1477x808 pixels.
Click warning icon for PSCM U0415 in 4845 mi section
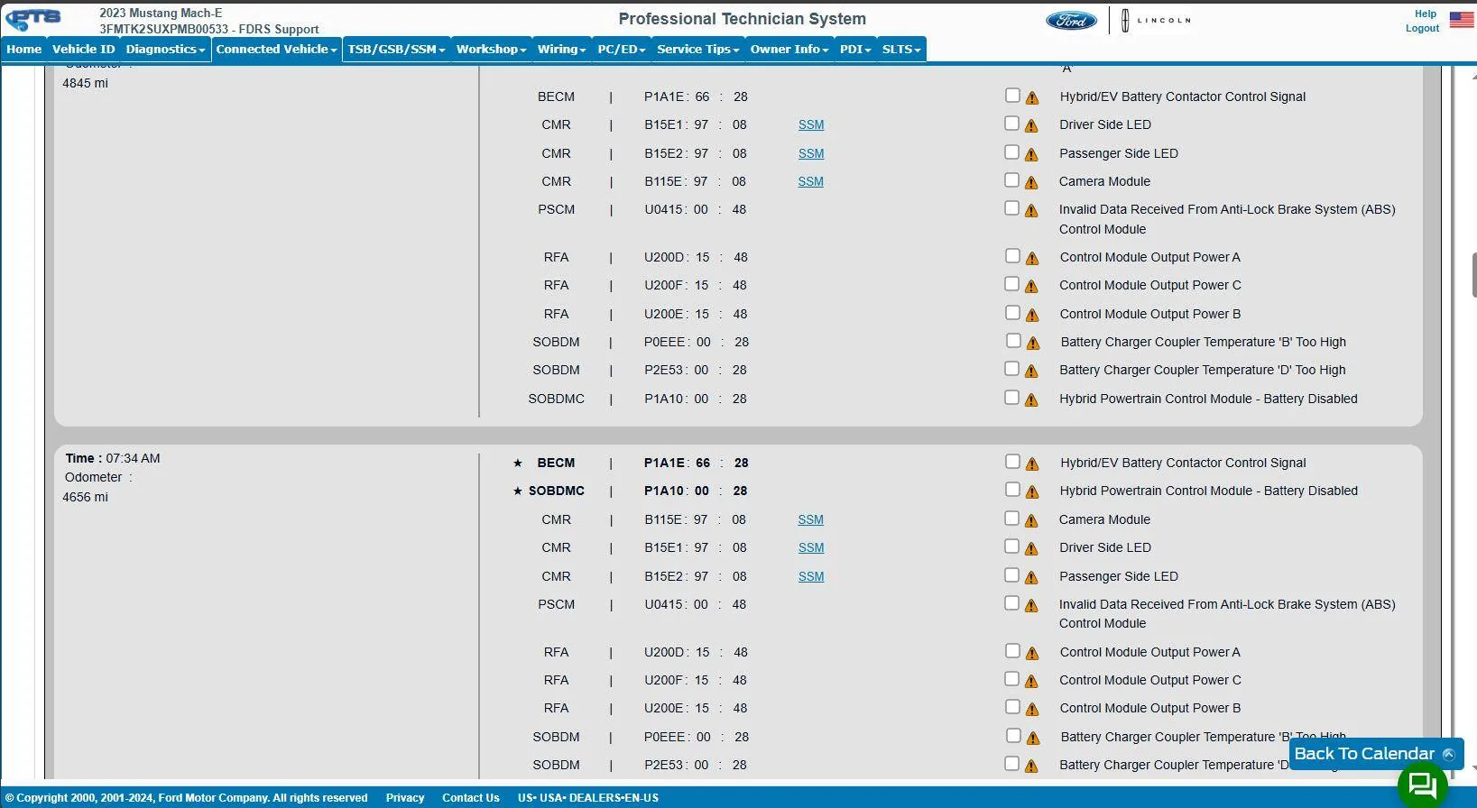(x=1032, y=210)
